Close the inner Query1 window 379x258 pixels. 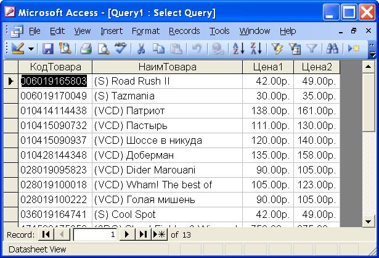[369, 31]
